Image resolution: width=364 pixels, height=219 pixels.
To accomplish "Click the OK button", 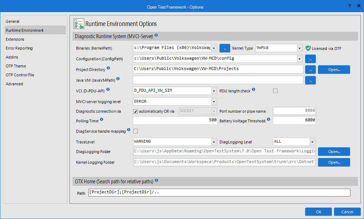I will 318,212.
